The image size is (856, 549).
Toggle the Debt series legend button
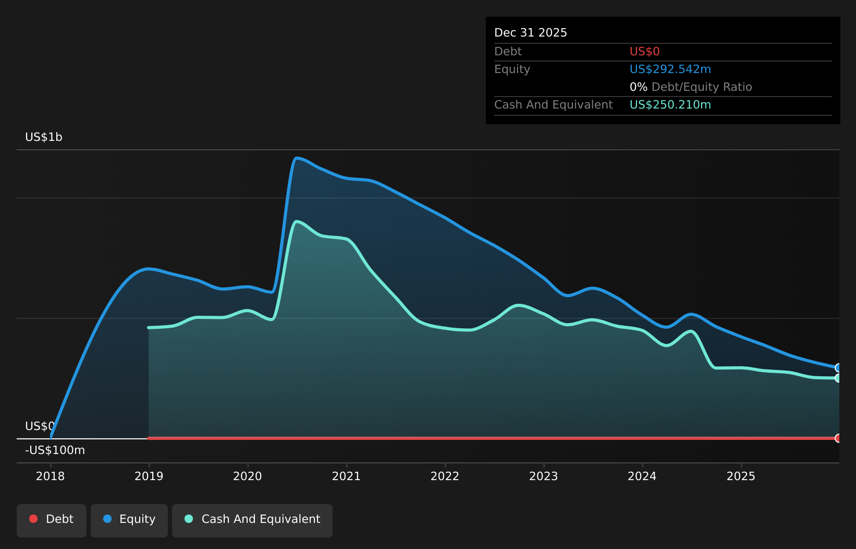tap(52, 520)
